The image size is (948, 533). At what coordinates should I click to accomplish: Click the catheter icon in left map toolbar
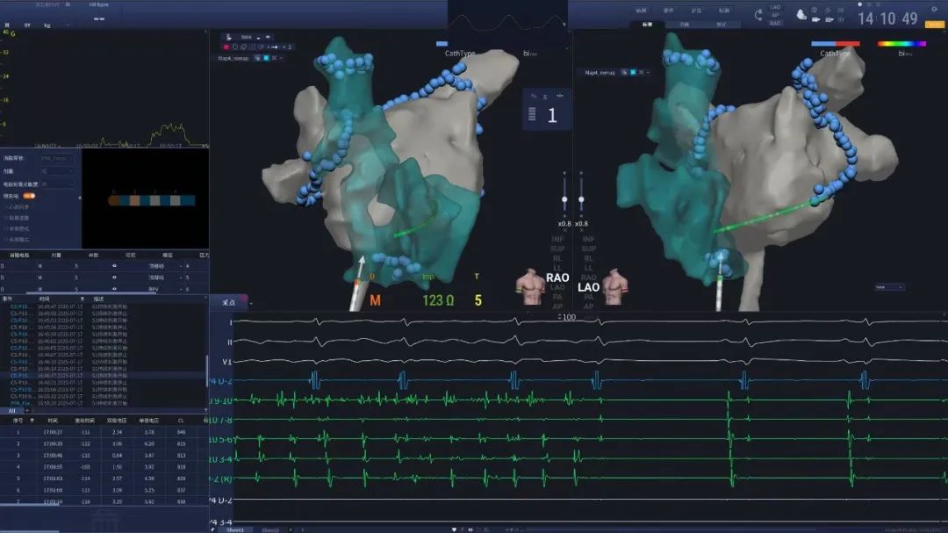click(228, 38)
